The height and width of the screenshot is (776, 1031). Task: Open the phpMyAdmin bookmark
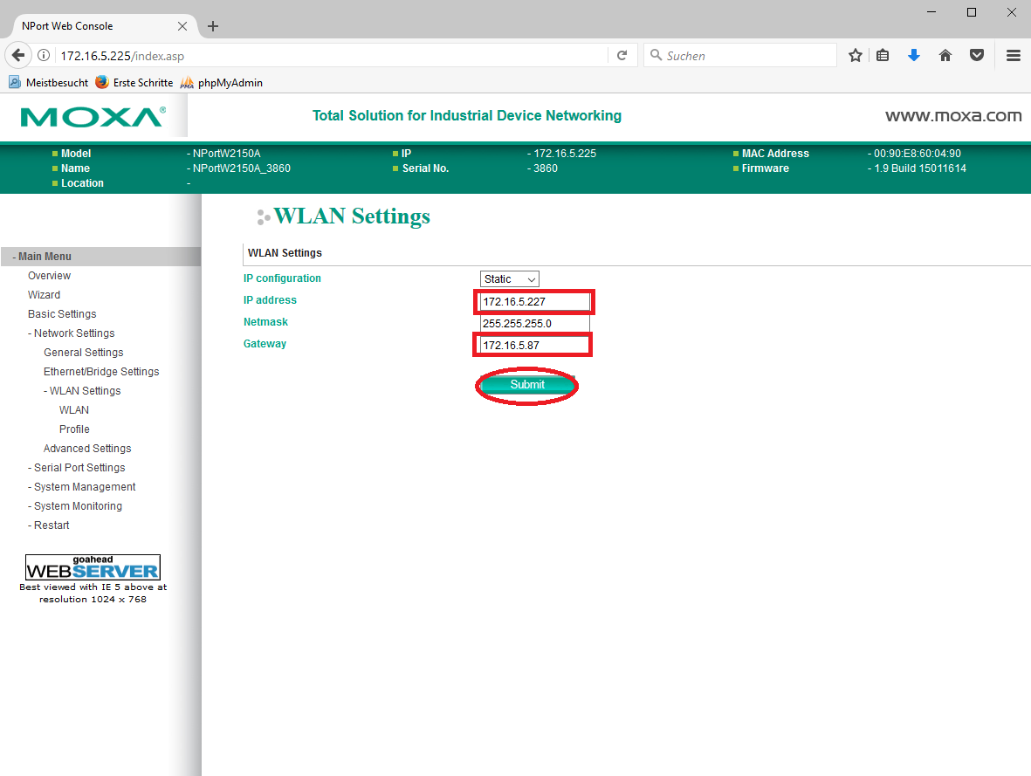229,83
